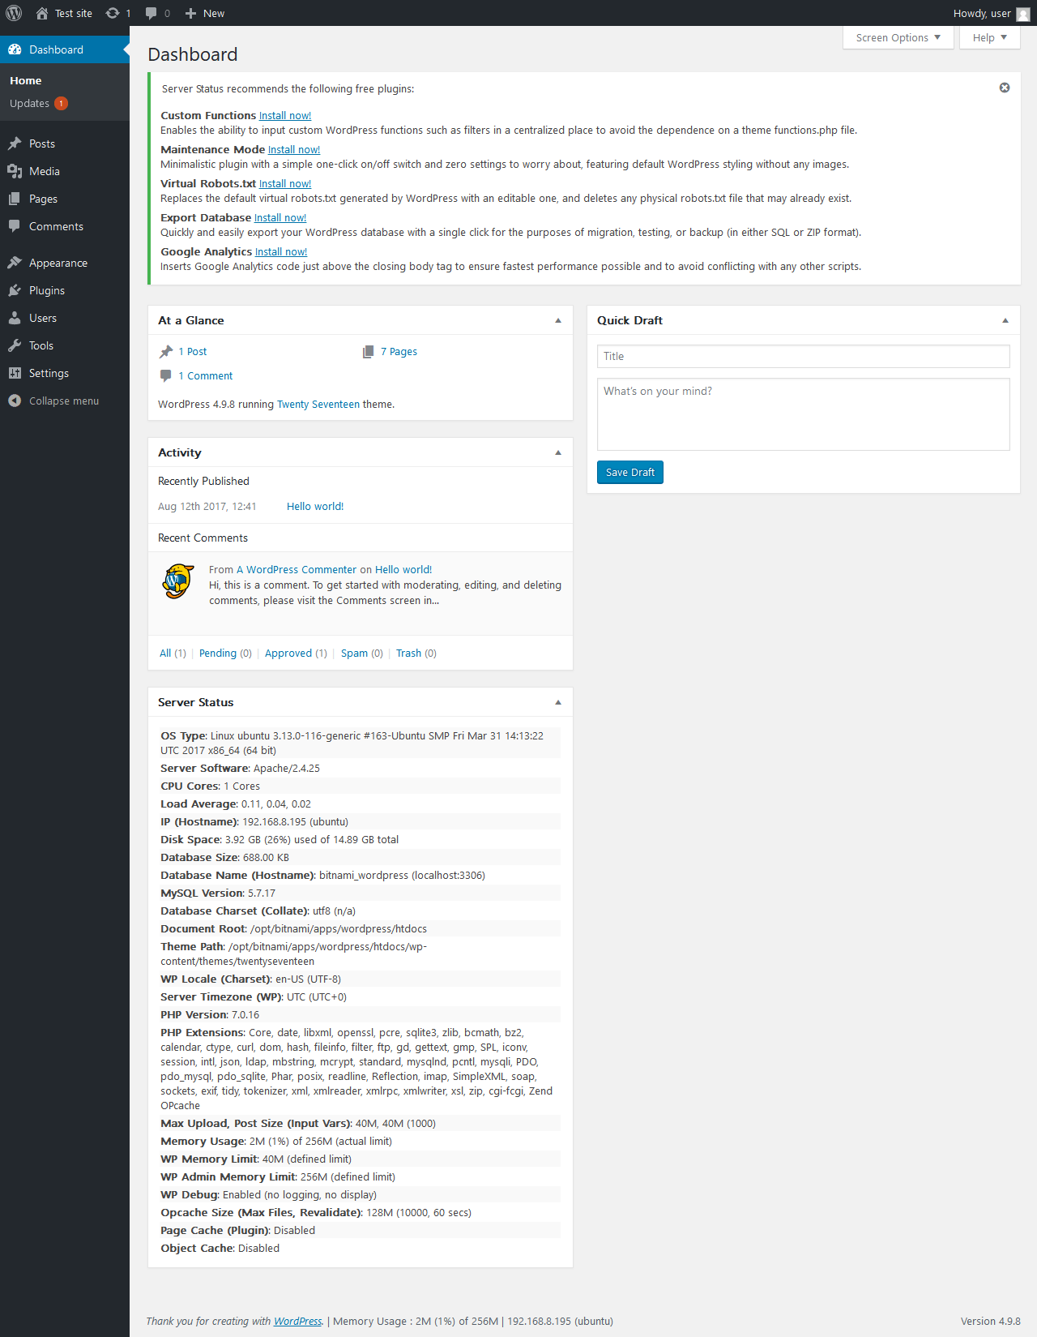Screen dimensions: 1037x1337
Task: Click the Media icon in sidebar
Action: (15, 171)
